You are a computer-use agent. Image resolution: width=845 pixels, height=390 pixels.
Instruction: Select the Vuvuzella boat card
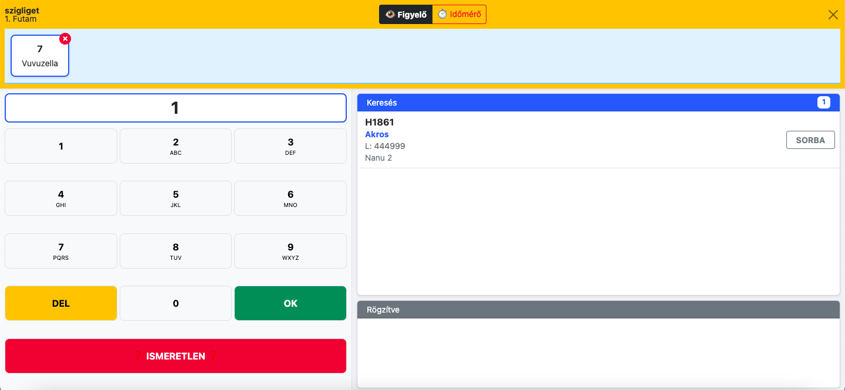(40, 57)
